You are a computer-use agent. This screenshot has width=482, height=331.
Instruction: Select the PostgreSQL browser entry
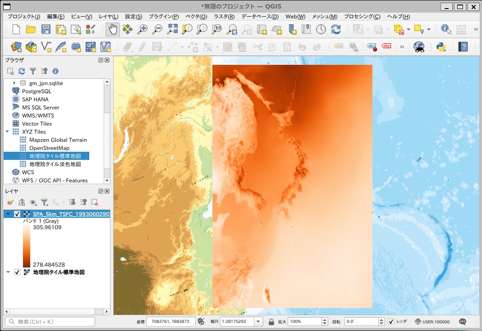[x=37, y=91]
